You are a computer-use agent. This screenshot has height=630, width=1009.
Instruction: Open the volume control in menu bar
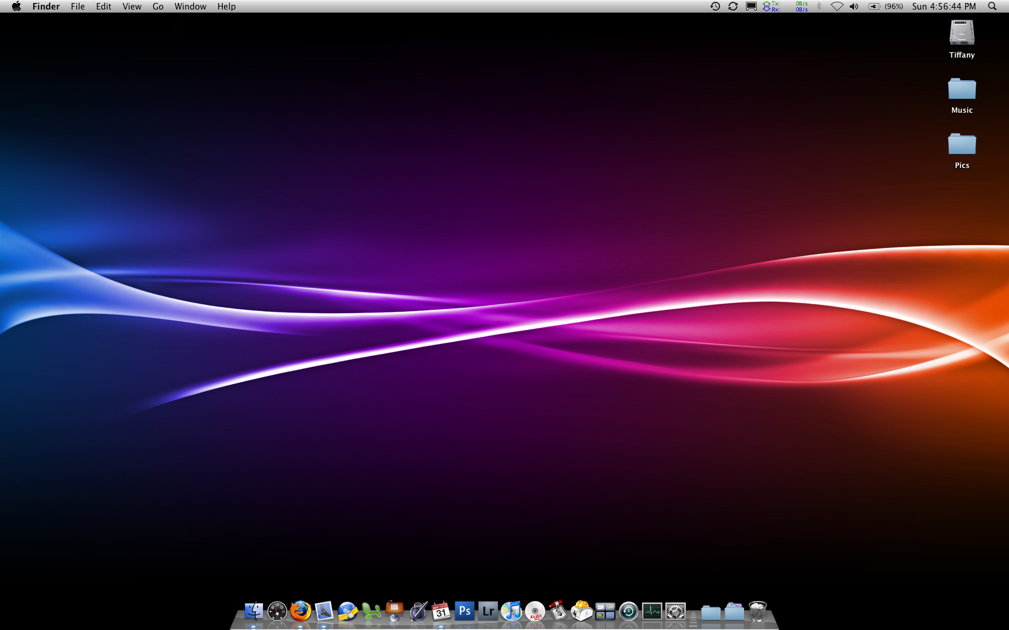tap(854, 7)
